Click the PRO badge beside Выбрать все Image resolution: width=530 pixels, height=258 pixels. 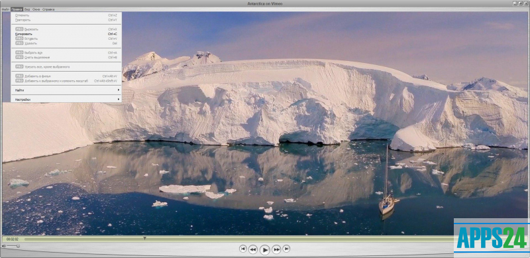click(x=19, y=52)
